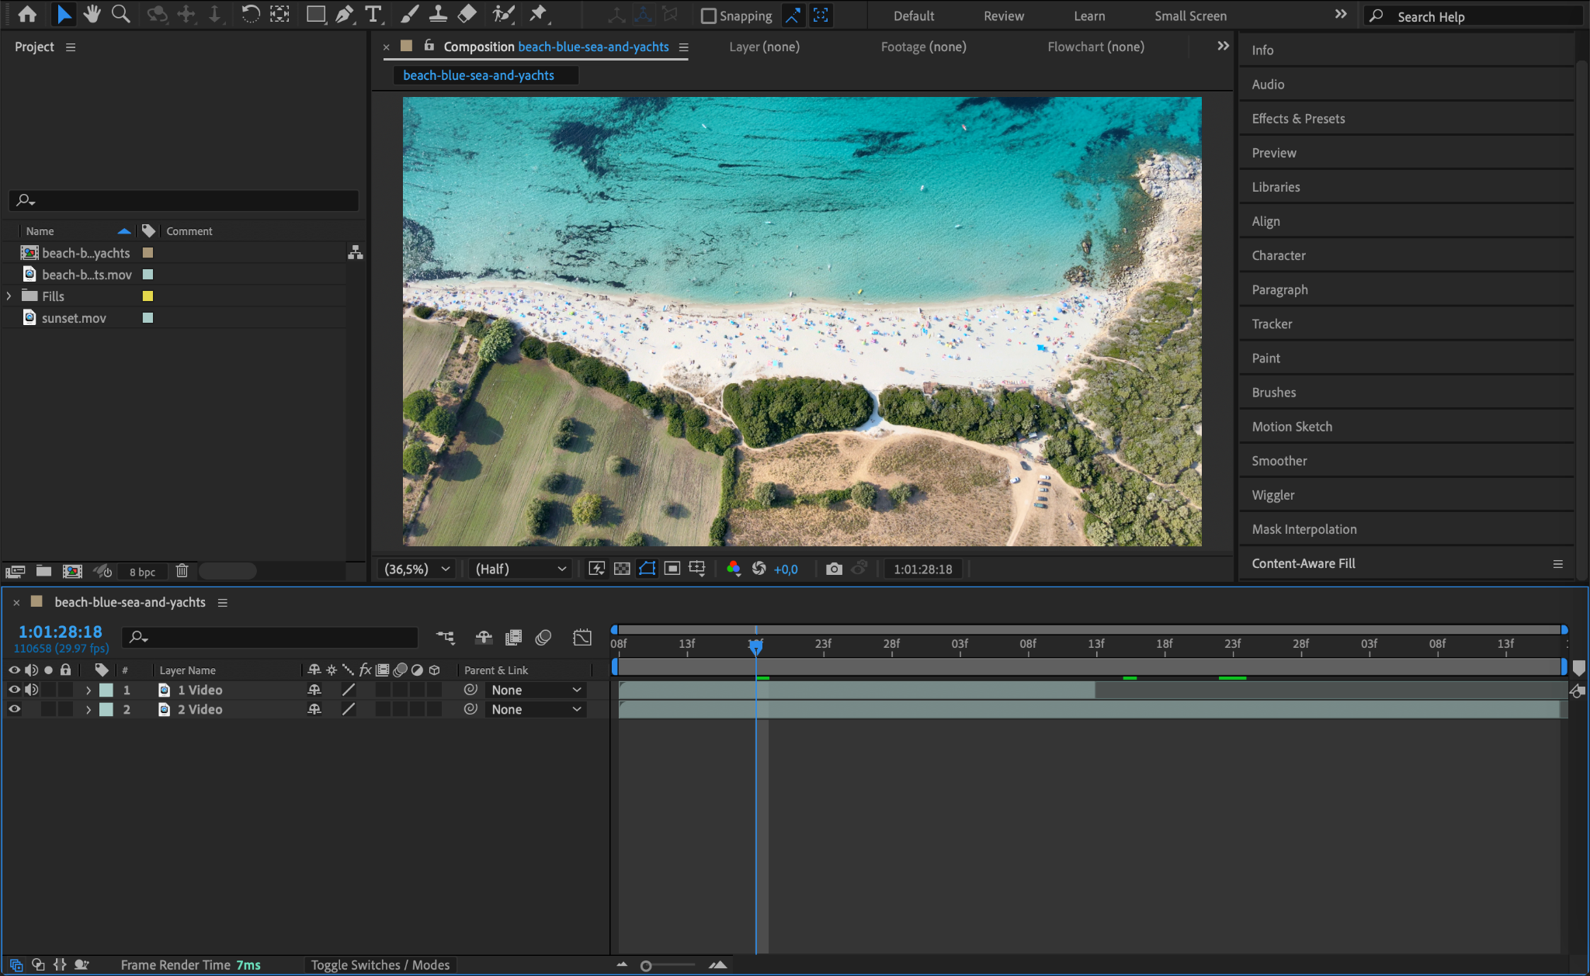Select the Puppet Pin tool
Image resolution: width=1590 pixels, height=976 pixels.
tap(537, 14)
